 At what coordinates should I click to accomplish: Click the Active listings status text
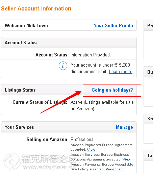[102, 105]
